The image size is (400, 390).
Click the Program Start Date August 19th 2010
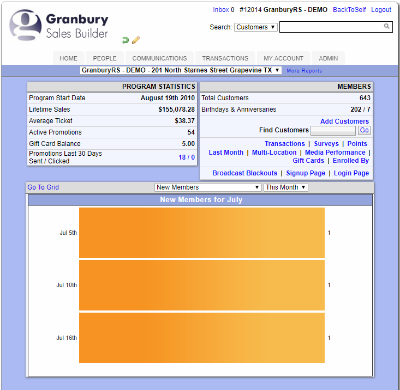click(168, 98)
